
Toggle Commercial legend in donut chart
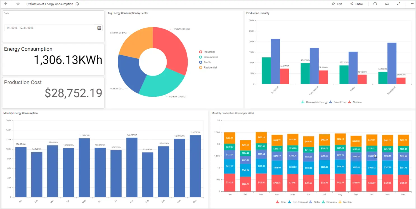[208, 57]
